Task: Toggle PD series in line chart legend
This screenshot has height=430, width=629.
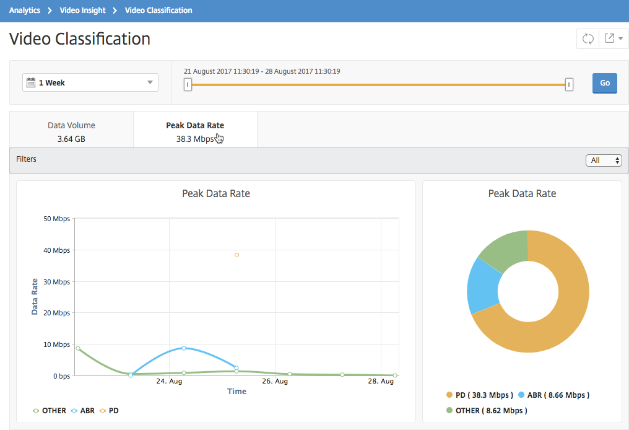Action: coord(109,411)
